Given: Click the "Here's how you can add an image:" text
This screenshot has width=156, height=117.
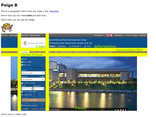Looking at the screenshot, I should [18, 20].
